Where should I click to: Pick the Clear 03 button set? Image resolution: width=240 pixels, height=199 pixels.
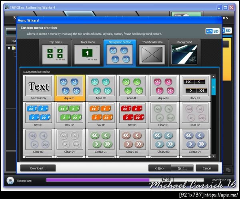[x=38, y=142]
